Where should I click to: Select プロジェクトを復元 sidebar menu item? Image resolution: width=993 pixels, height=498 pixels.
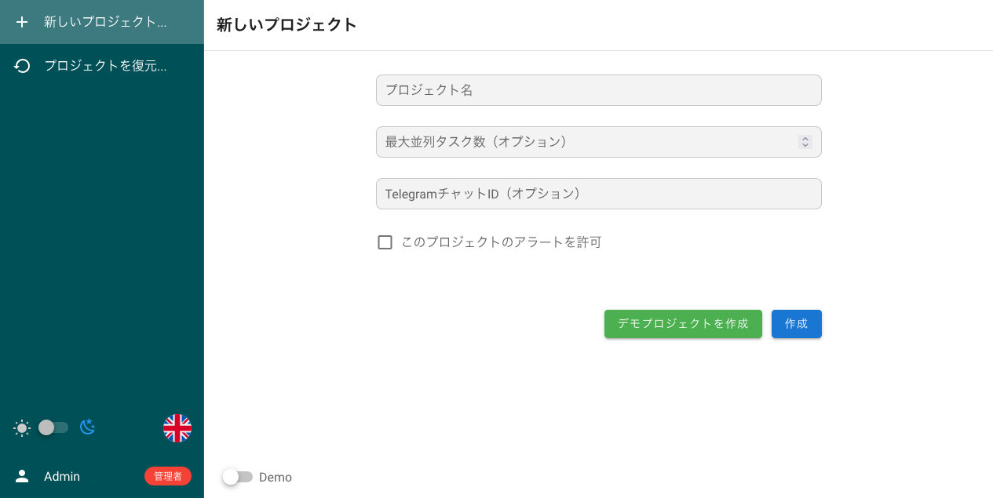pyautogui.click(x=105, y=66)
